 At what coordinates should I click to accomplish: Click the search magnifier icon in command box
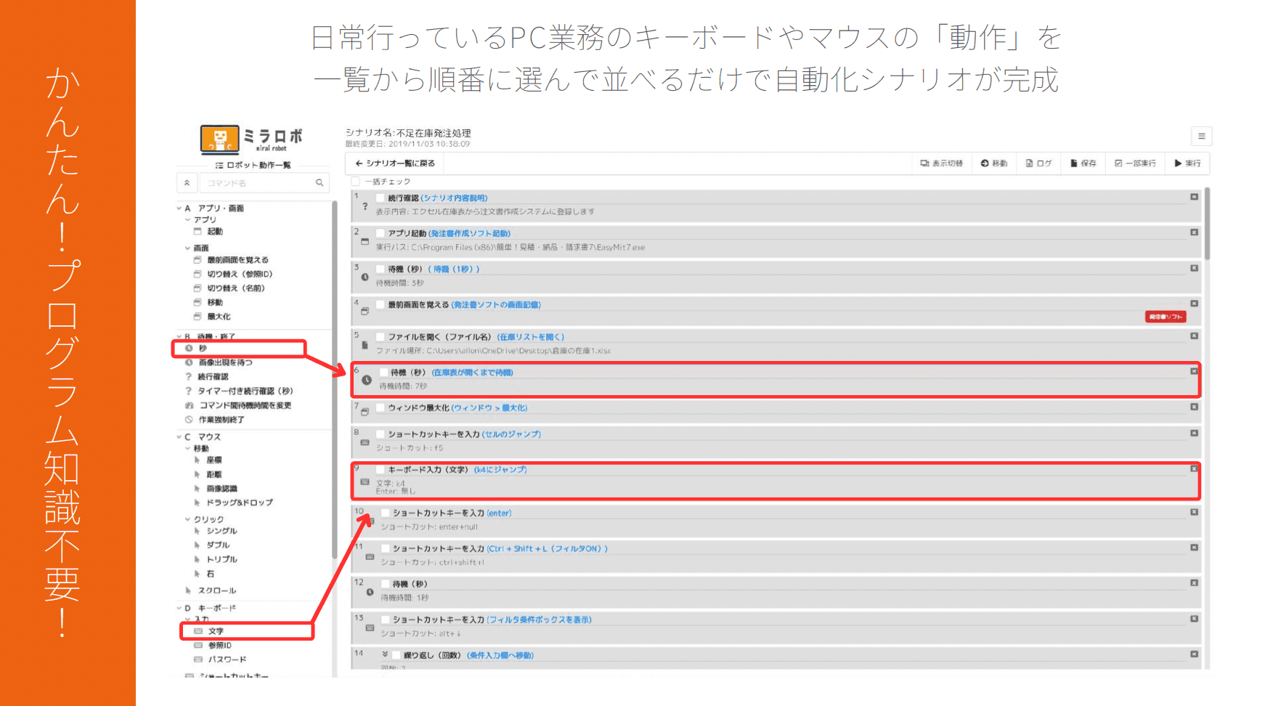coord(319,183)
